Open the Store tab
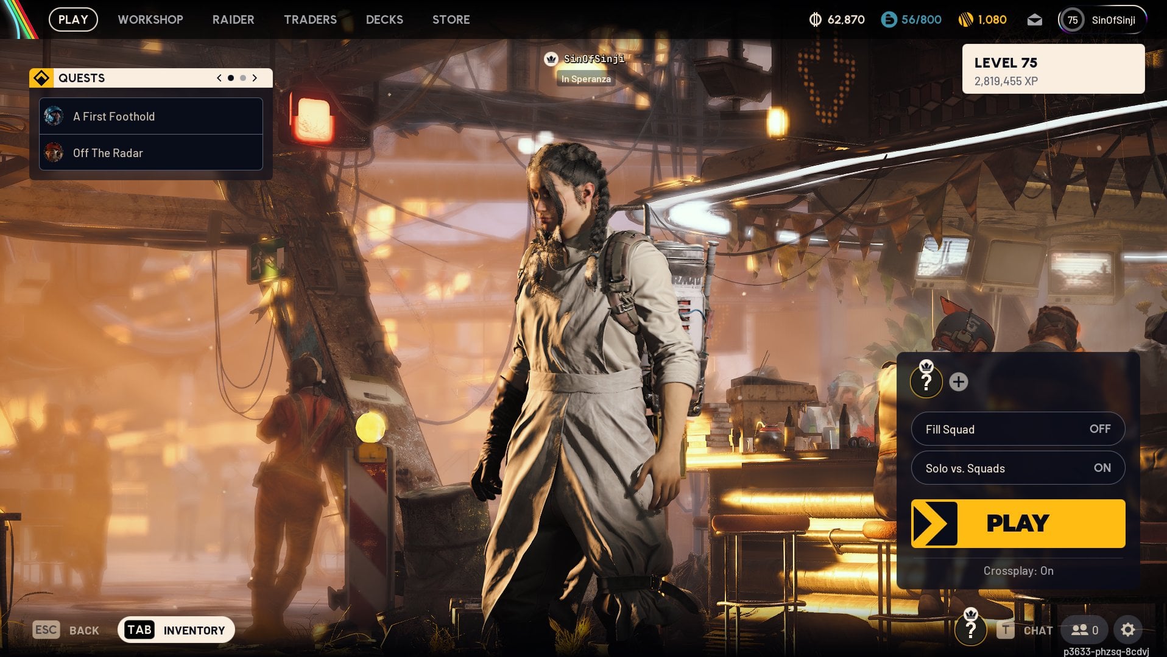Screen dimensions: 1167x657 [451, 19]
